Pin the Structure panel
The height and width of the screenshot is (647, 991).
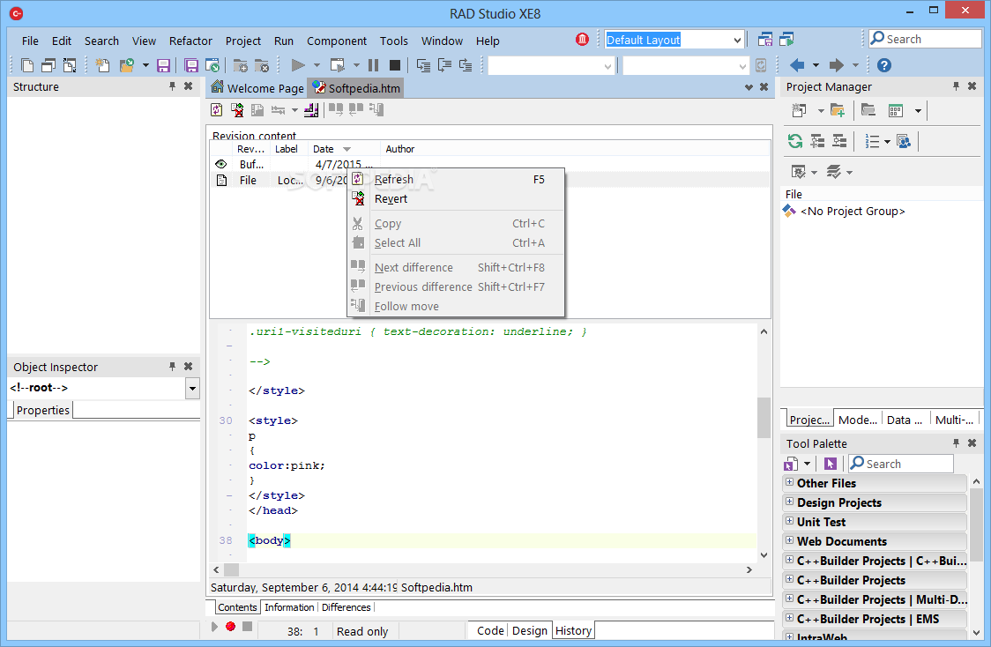172,86
